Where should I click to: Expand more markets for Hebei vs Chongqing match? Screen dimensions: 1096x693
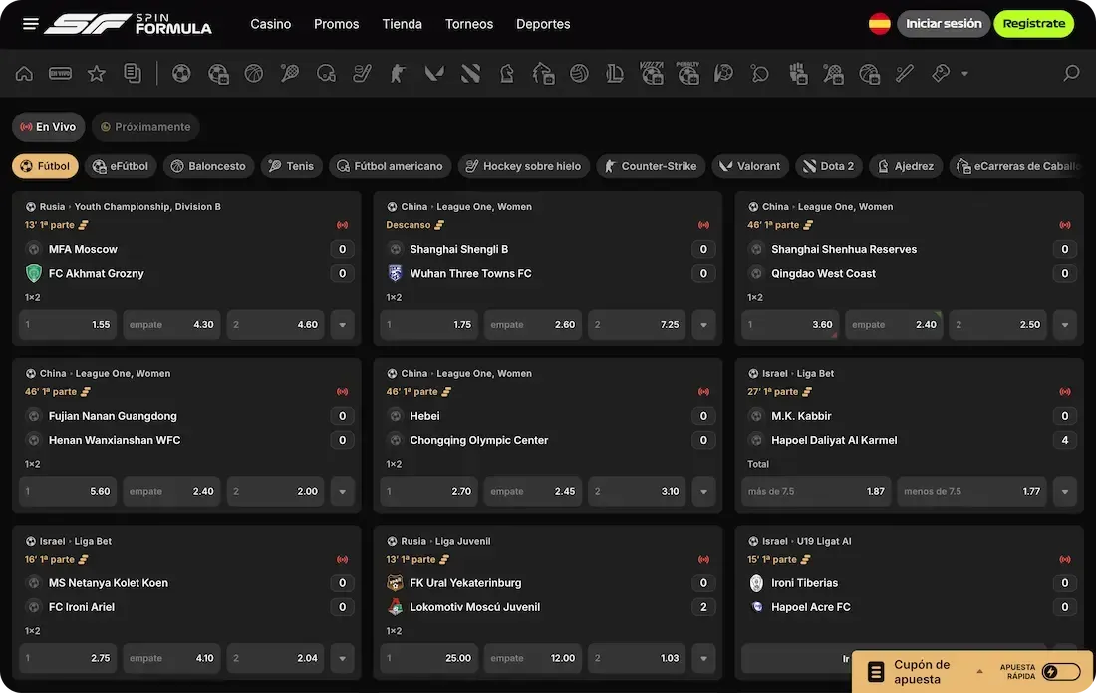703,491
